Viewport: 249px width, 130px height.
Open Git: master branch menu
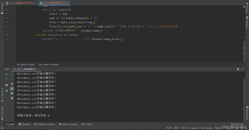[206, 128]
